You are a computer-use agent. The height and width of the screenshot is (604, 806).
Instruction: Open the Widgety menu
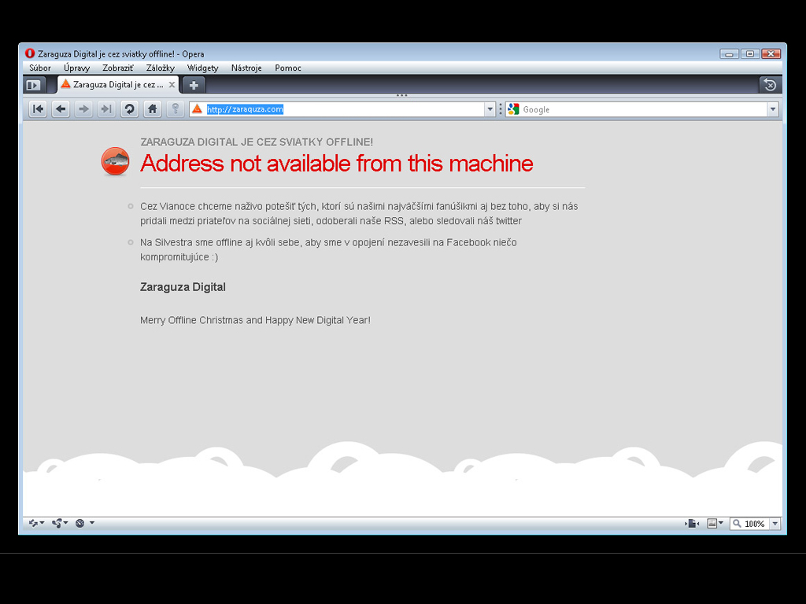(x=202, y=68)
